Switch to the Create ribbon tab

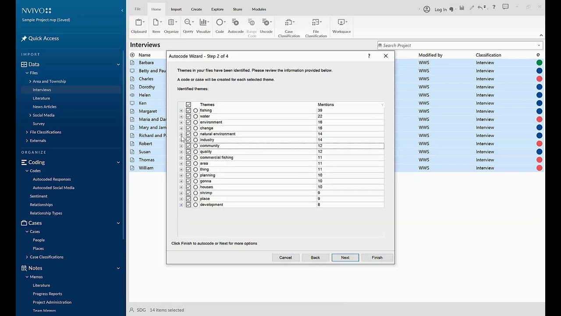(x=196, y=9)
